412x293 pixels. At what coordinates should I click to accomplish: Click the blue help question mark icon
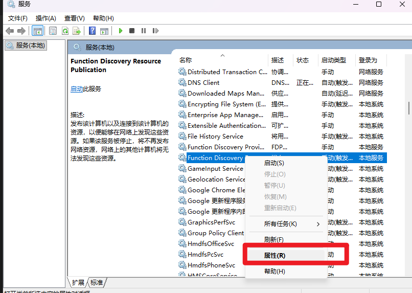(93, 31)
